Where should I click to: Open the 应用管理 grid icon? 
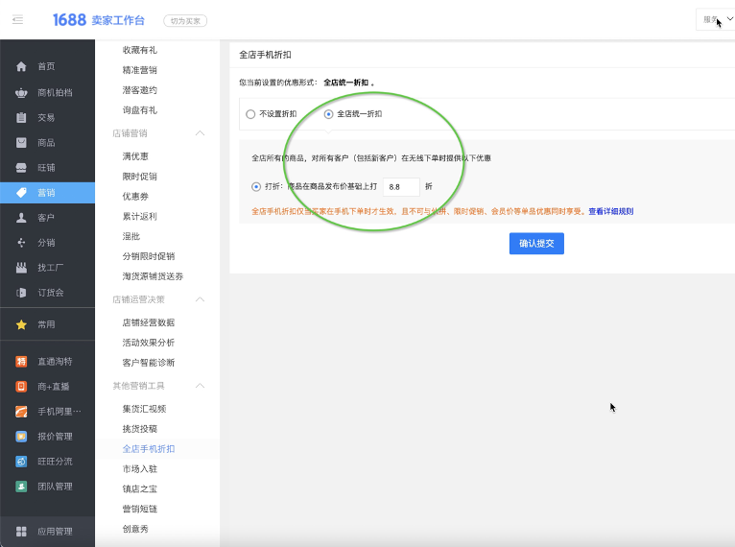[21, 531]
